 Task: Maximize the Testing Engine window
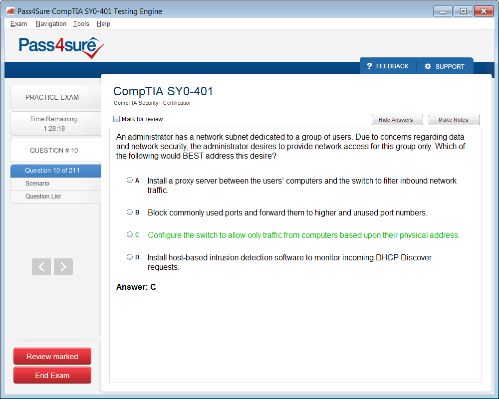(463, 11)
